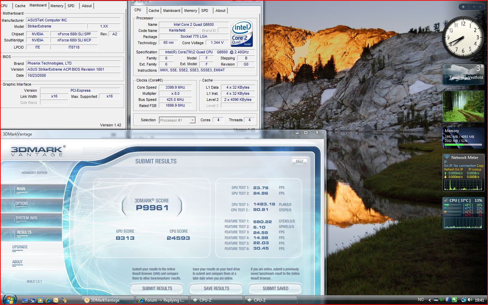The height and width of the screenshot is (305, 488).
Task: Click BIOS Date field 10/23/2008
Action: 73,75
